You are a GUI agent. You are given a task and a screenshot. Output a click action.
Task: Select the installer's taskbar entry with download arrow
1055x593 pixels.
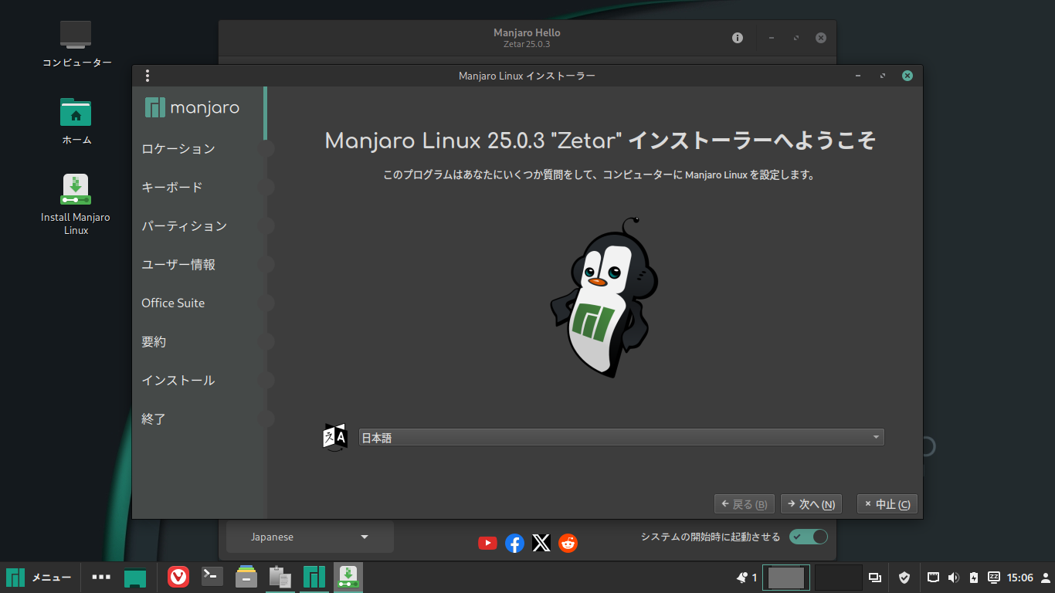[348, 577]
